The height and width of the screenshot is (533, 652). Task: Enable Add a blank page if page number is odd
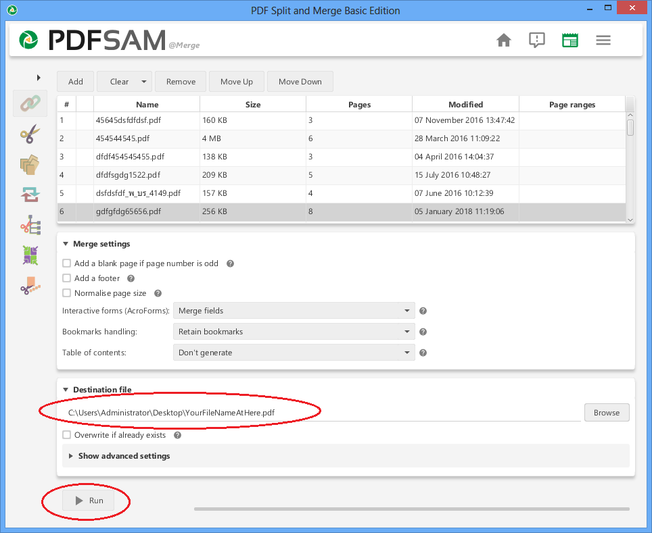[66, 263]
